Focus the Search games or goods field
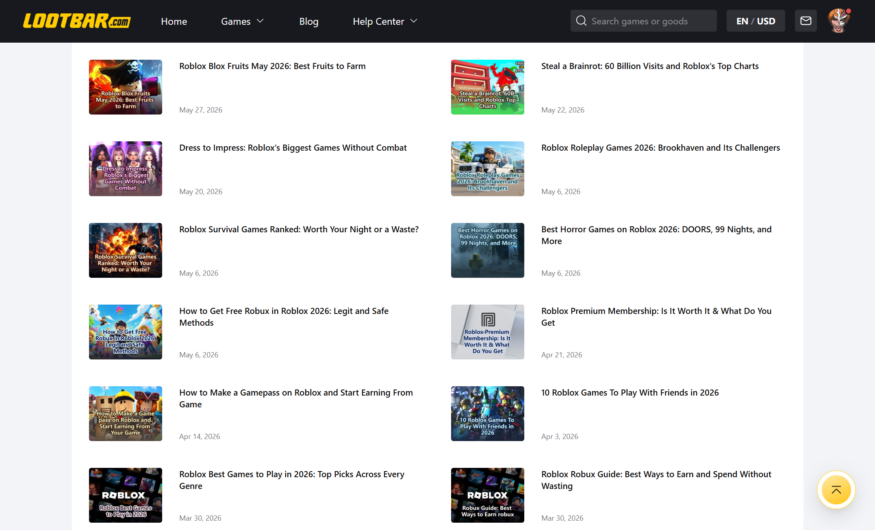 click(x=643, y=21)
